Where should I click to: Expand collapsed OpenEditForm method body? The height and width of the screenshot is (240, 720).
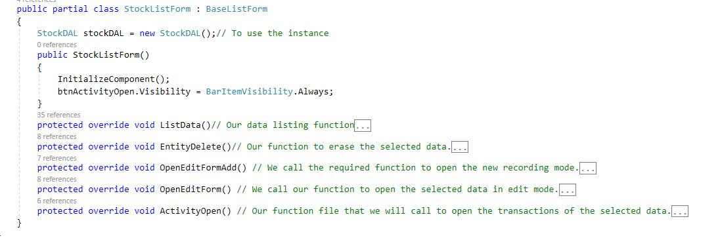pyautogui.click(x=568, y=190)
